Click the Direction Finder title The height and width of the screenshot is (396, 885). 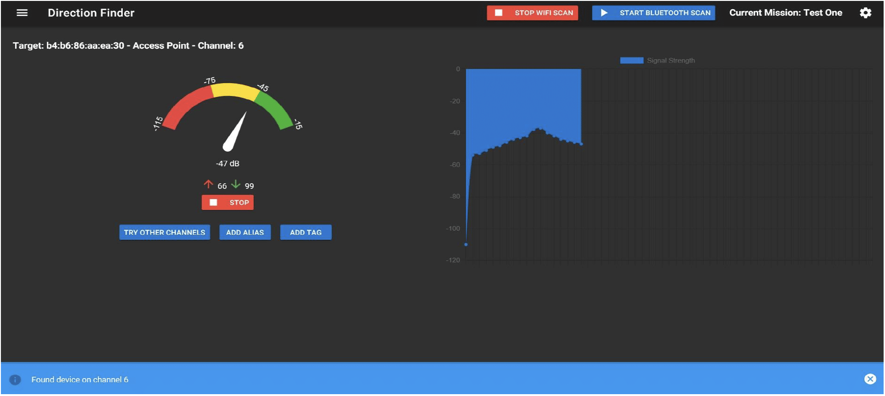coord(91,13)
